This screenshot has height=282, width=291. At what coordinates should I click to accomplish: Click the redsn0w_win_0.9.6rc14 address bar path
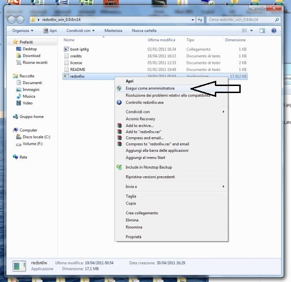61,20
